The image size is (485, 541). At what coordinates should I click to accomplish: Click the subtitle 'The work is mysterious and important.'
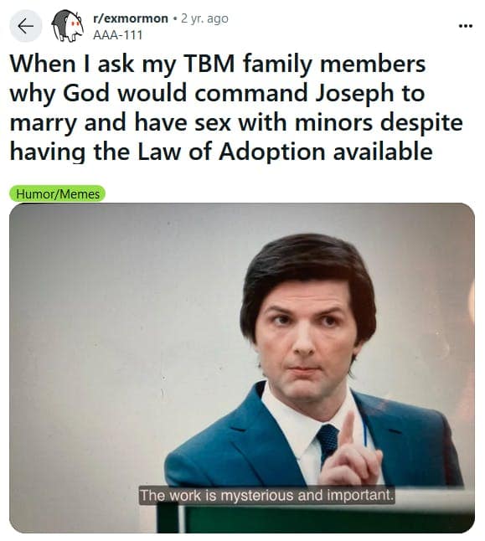point(266,495)
